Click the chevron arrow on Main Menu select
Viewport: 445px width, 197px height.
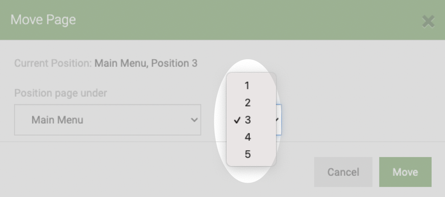click(x=194, y=120)
